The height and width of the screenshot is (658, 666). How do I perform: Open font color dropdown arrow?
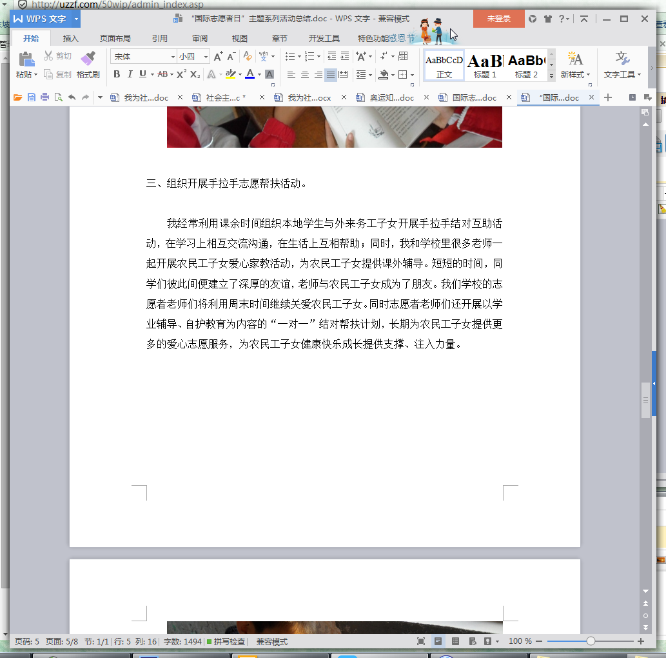pos(259,74)
